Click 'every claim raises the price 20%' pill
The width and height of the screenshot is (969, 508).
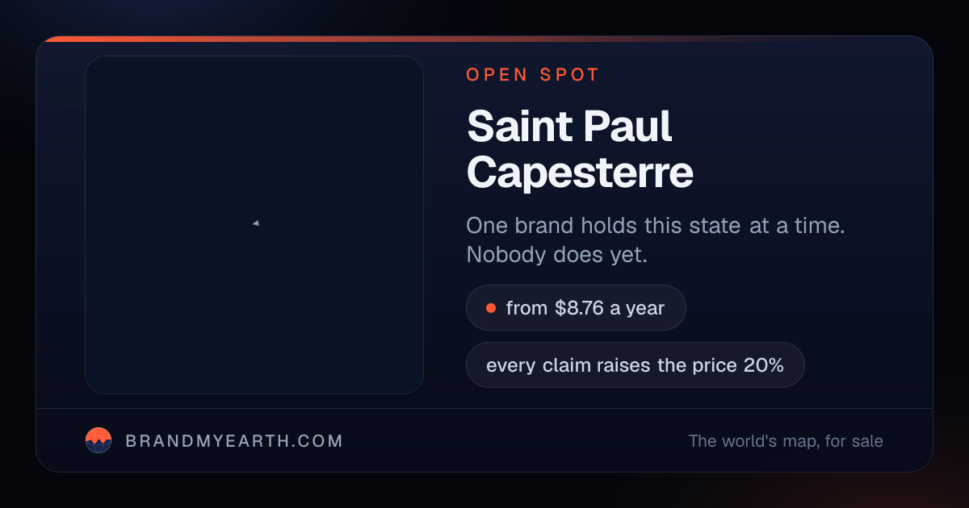(636, 365)
